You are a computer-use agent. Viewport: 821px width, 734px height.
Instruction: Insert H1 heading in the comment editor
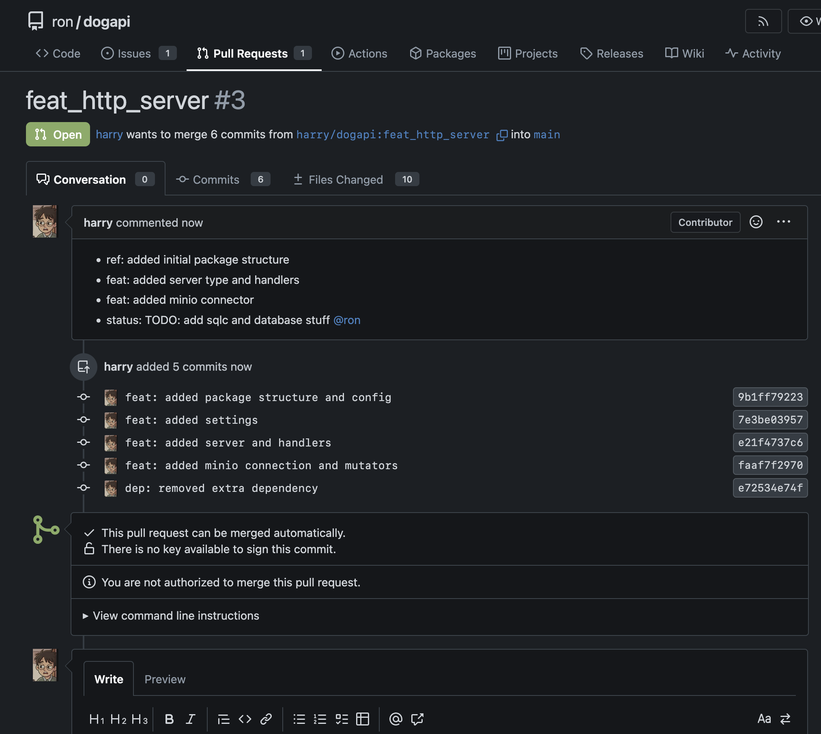coord(97,719)
